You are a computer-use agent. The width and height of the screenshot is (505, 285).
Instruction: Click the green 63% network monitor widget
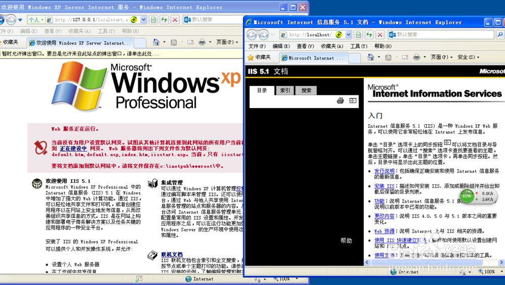[467, 196]
